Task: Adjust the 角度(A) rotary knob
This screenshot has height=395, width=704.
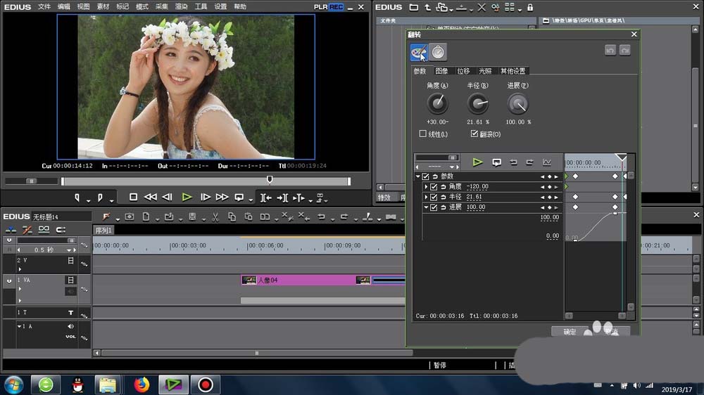Action: tap(437, 105)
